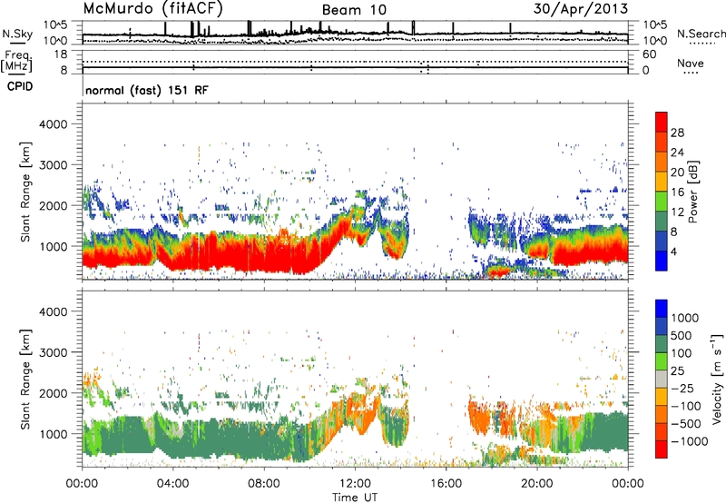Click the N.Search legend label
The height and width of the screenshot is (503, 726).
(x=701, y=34)
